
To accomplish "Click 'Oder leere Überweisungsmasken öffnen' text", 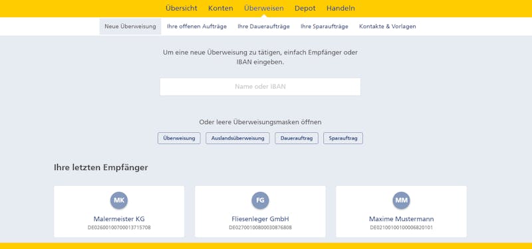I will [260, 122].
